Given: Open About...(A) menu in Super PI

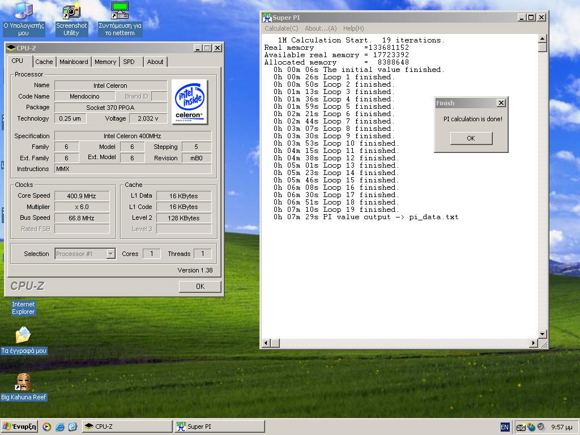Looking at the screenshot, I should pyautogui.click(x=321, y=28).
